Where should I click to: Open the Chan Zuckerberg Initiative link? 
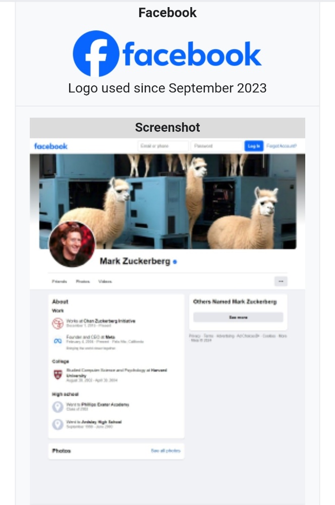(109, 321)
